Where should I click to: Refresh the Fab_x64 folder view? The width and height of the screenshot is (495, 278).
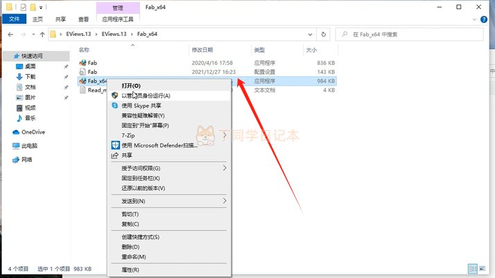[x=324, y=35]
